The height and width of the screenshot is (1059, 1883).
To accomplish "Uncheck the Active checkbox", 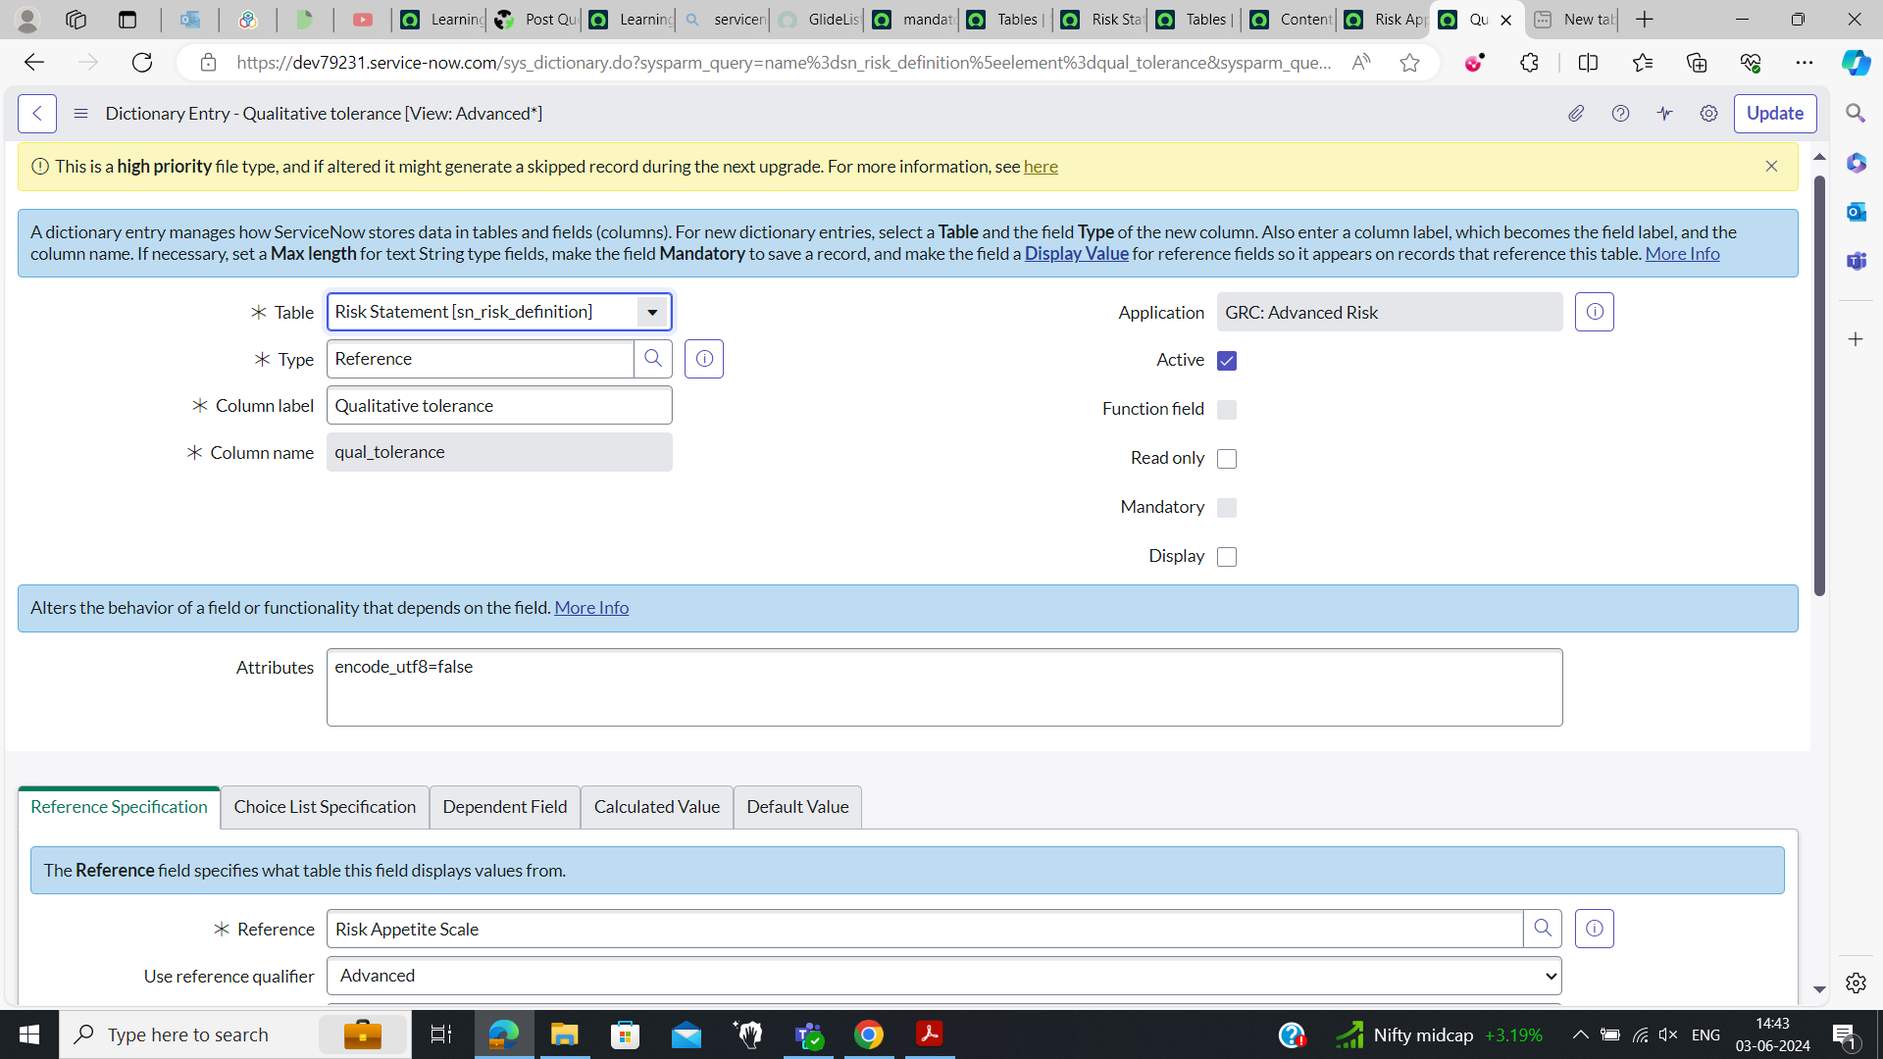I will (x=1227, y=361).
